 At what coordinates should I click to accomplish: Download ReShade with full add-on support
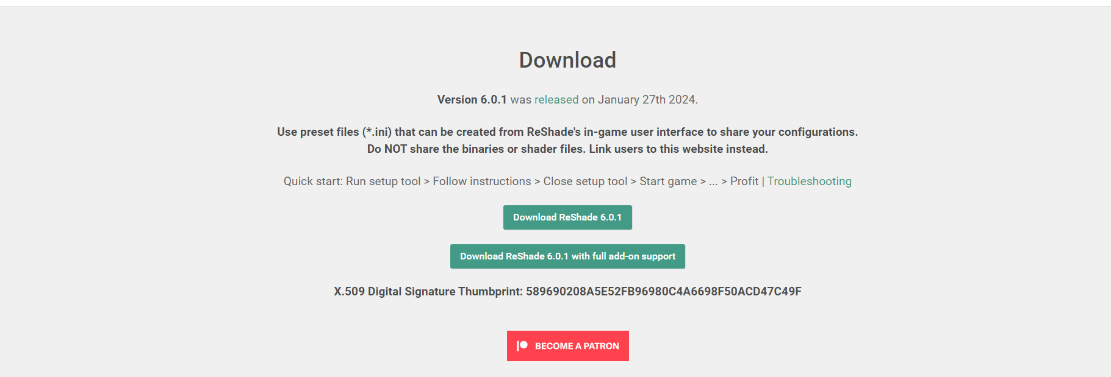pos(567,256)
